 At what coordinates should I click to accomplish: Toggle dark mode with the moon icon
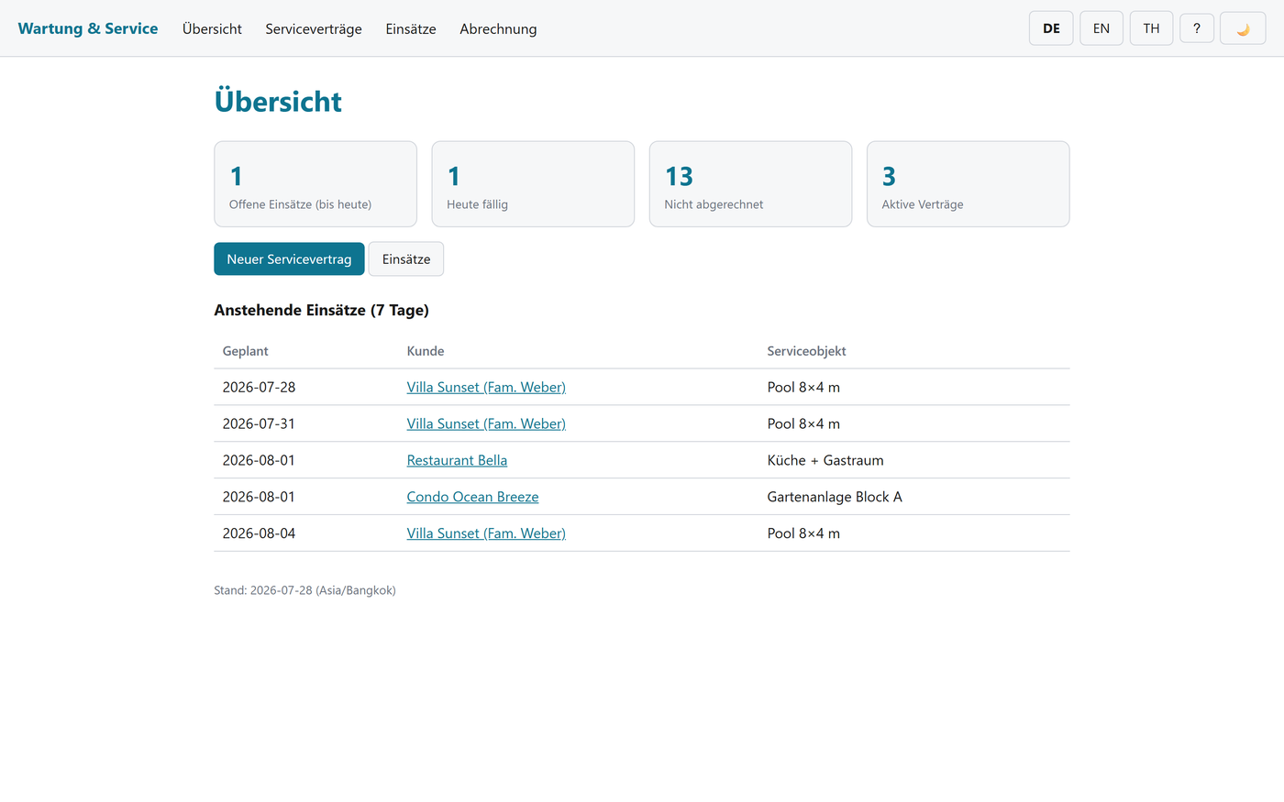(1243, 28)
